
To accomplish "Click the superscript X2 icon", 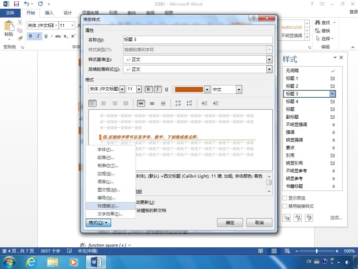I will click(x=73, y=36).
